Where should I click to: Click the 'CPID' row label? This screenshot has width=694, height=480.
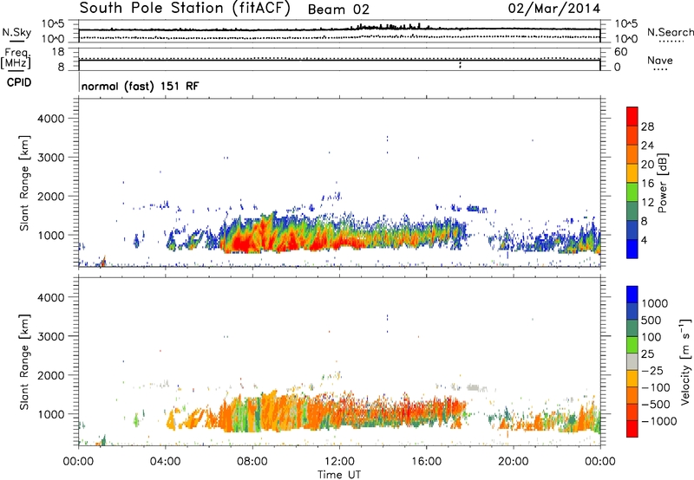pos(19,82)
